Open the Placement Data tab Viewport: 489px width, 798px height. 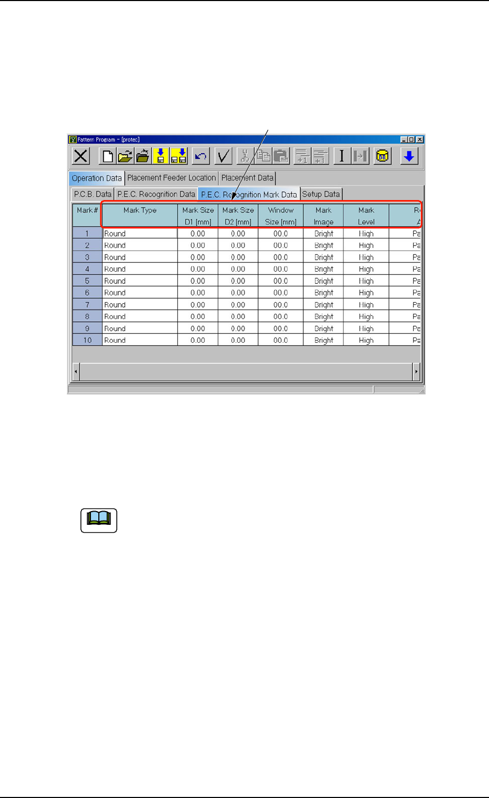[247, 178]
